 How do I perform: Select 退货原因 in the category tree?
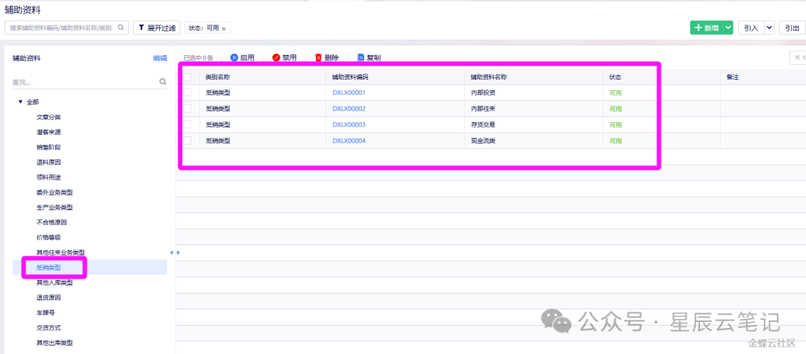point(49,297)
